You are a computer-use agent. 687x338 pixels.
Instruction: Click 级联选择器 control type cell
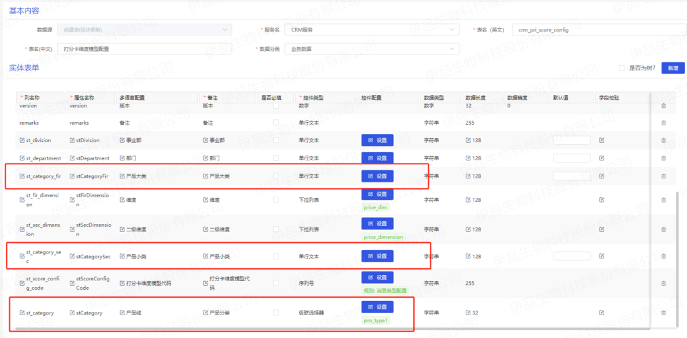pyautogui.click(x=311, y=313)
